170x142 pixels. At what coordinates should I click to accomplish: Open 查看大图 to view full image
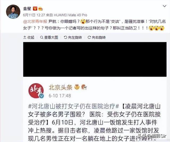coord(49,37)
